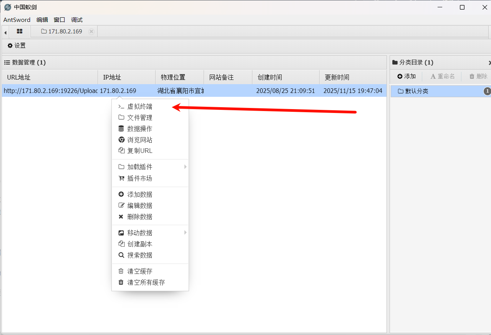Expand the 加载插件 submenu arrow
Screen dimensions: 491x335
(x=185, y=167)
